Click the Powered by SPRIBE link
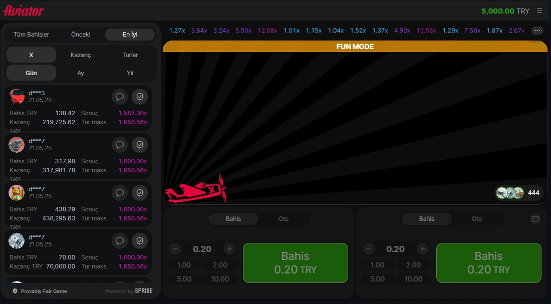551x304 pixels. 129,291
